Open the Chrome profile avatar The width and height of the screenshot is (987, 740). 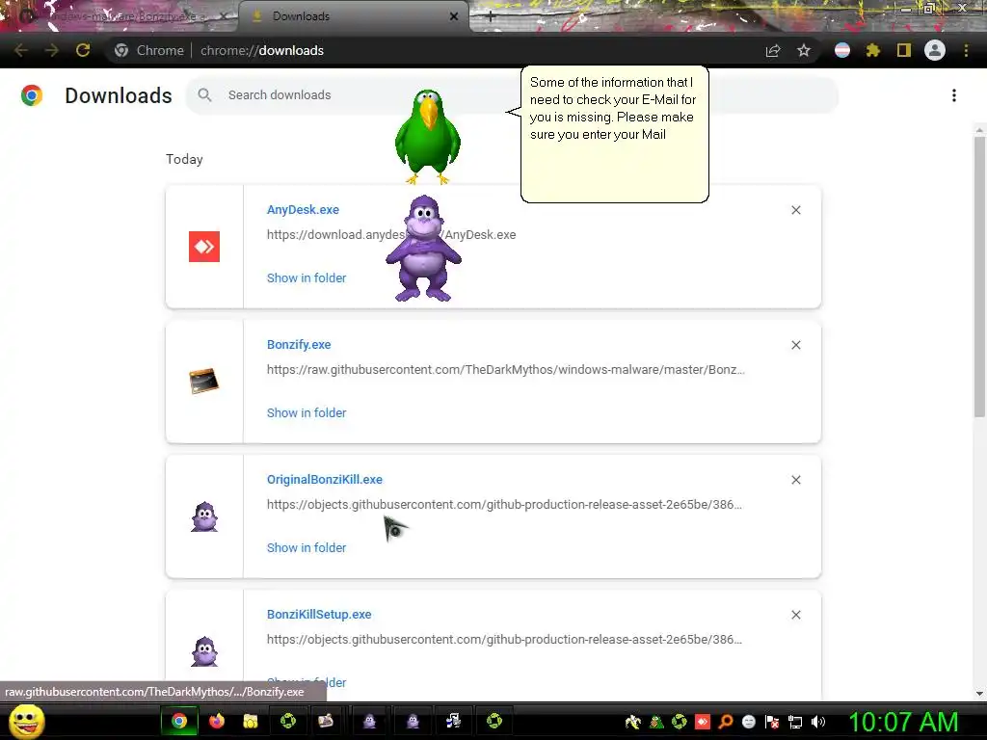click(935, 50)
